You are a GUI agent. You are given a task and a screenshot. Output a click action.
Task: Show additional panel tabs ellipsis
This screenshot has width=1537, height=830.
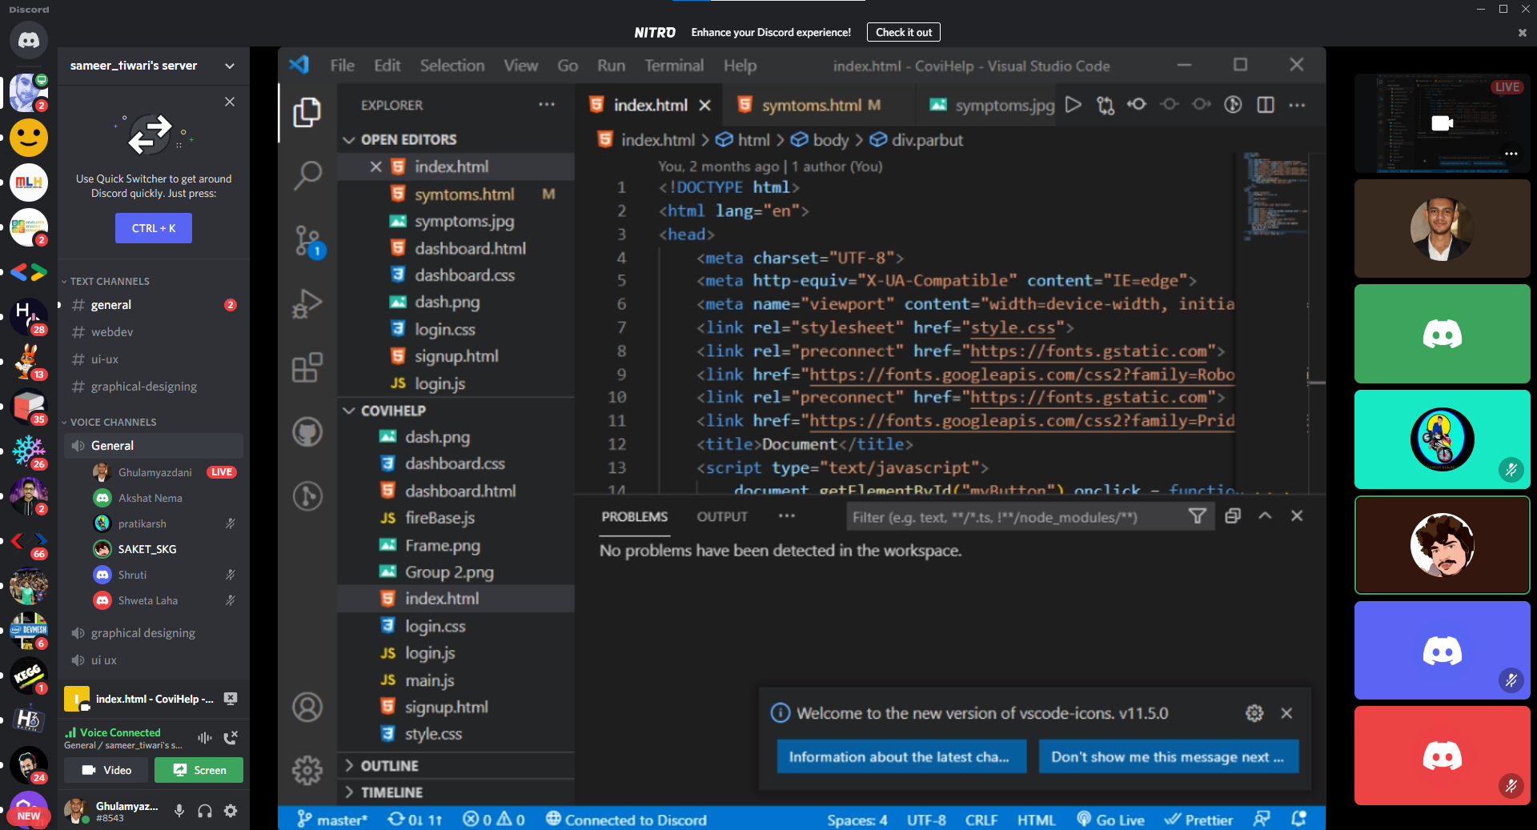pos(787,516)
